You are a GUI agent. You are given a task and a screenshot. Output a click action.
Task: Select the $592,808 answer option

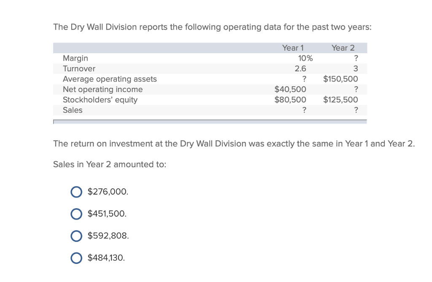(x=76, y=236)
